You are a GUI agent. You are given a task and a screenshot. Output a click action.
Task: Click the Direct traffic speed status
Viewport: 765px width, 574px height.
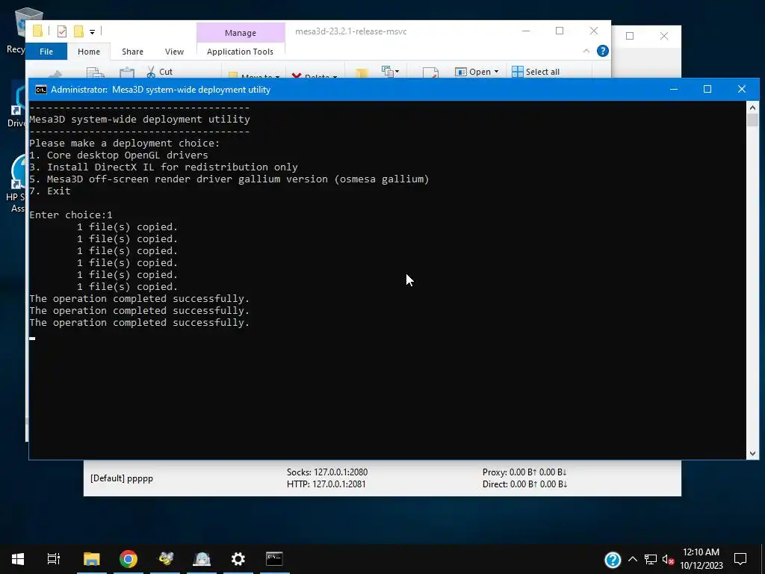point(524,484)
